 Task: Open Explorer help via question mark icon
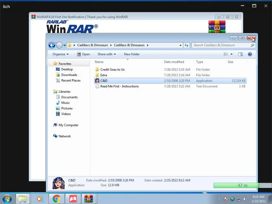pyautogui.click(x=250, y=54)
